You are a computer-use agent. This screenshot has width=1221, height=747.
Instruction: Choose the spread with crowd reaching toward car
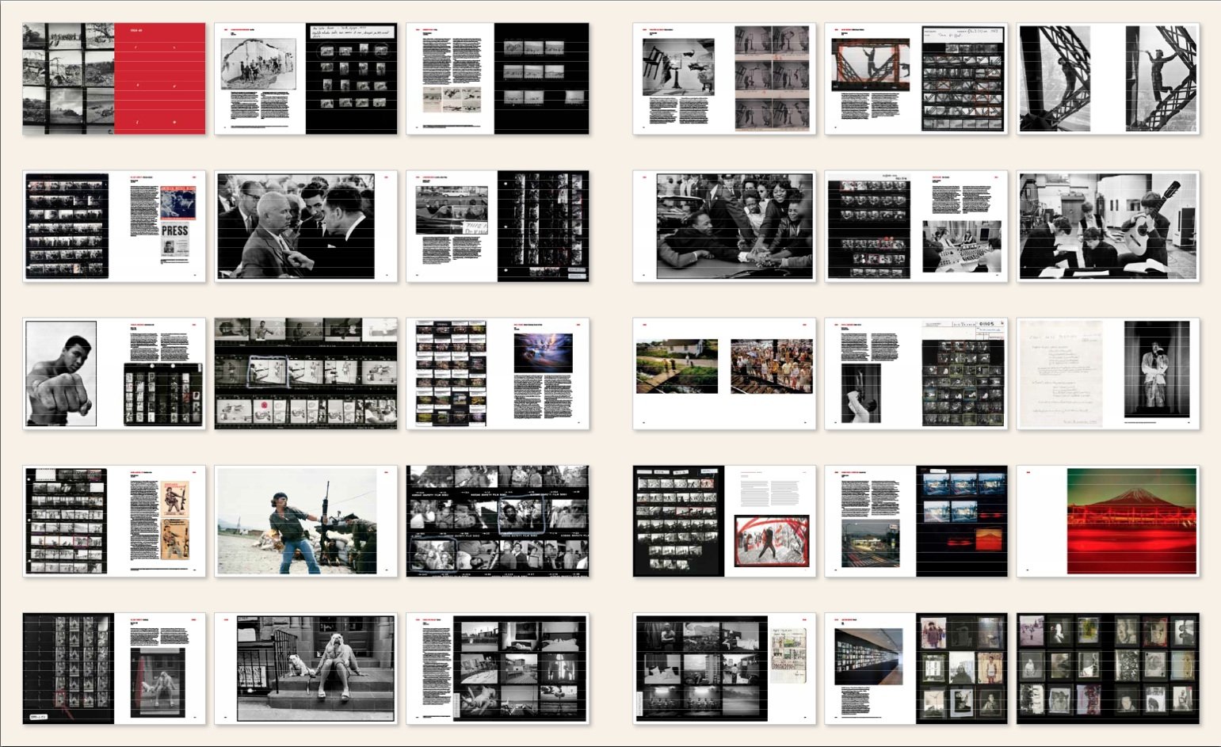[x=724, y=226]
